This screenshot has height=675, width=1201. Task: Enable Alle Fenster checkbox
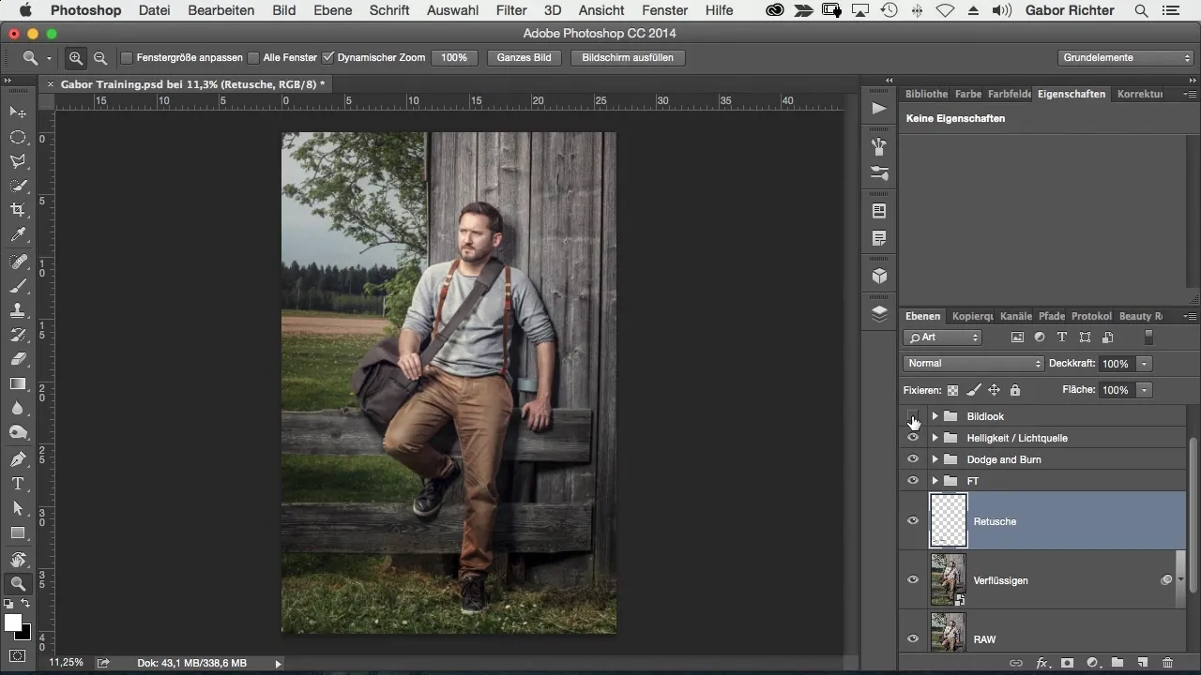point(253,58)
